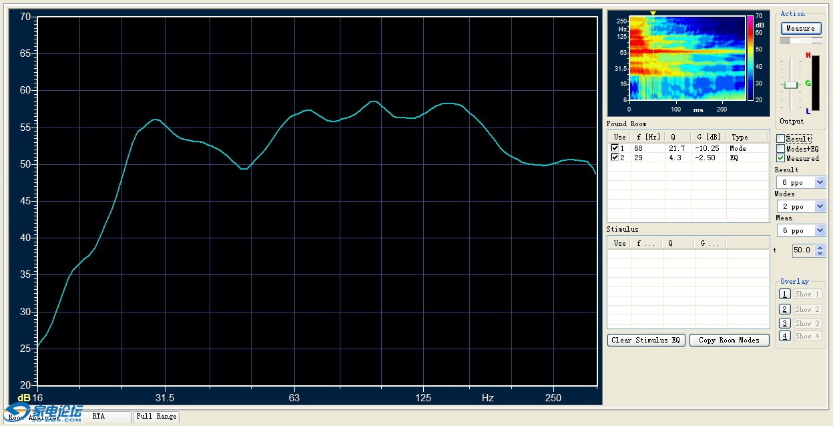
Task: Click the Found Room 'Type' column header
Action: 746,137
